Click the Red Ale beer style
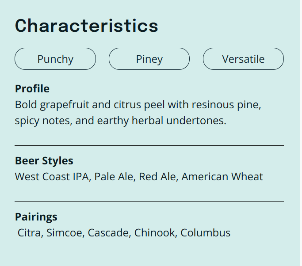This screenshot has height=266, width=302. [157, 177]
